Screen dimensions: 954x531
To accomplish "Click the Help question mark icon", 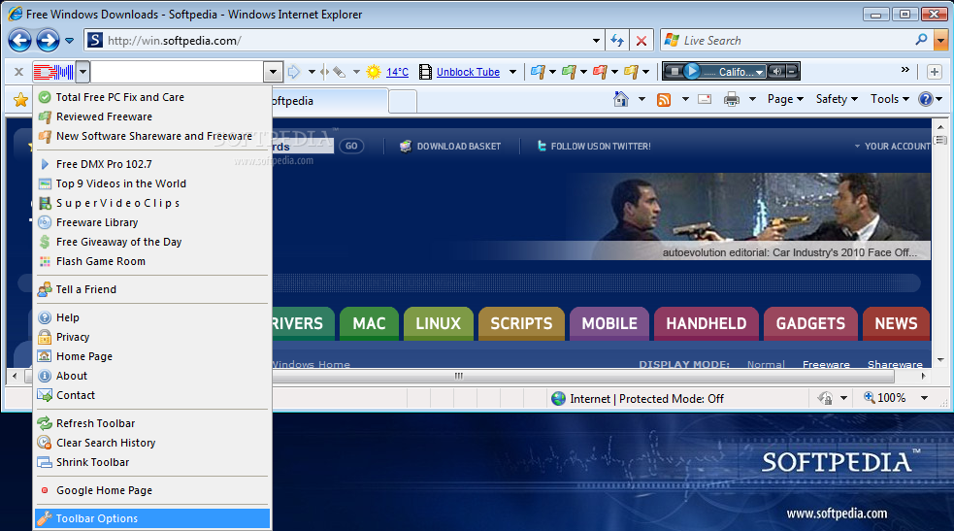I will click(x=926, y=99).
